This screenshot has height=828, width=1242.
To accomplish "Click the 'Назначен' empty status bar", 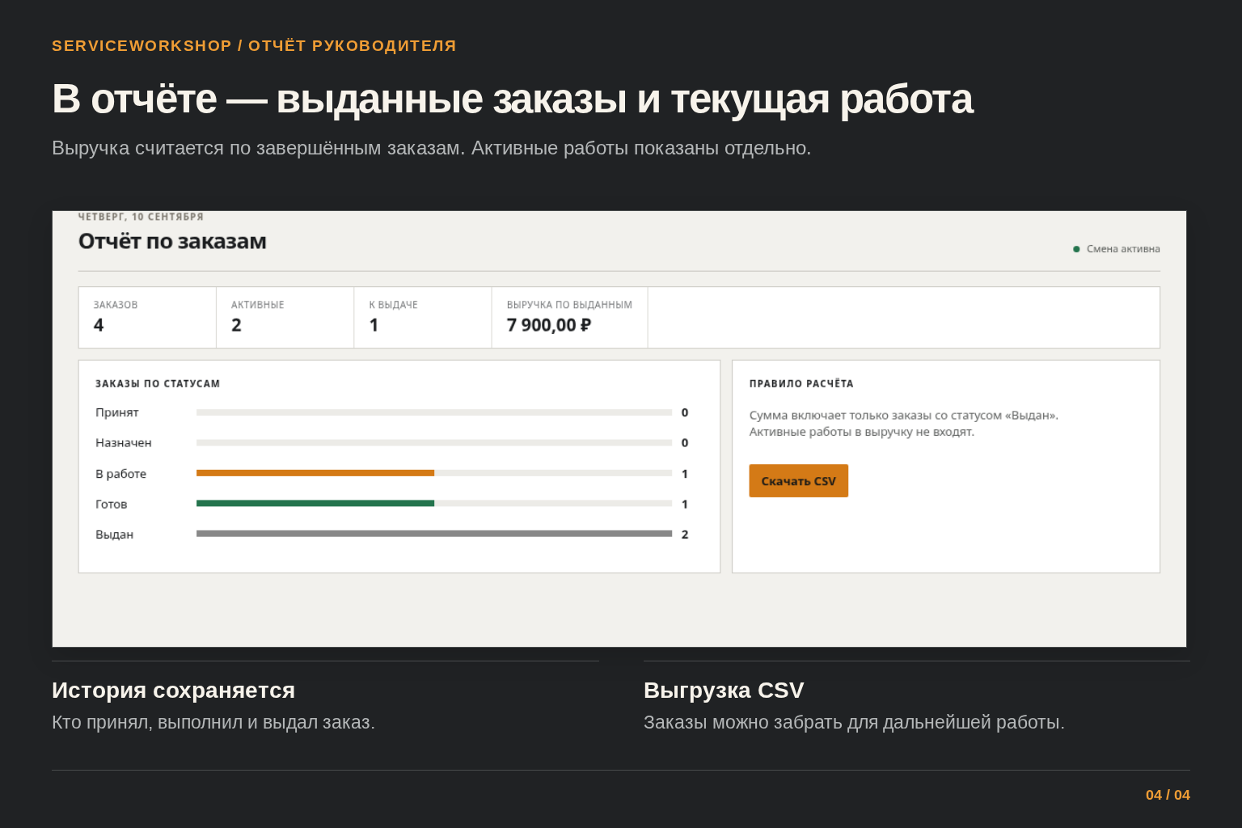I will click(434, 443).
